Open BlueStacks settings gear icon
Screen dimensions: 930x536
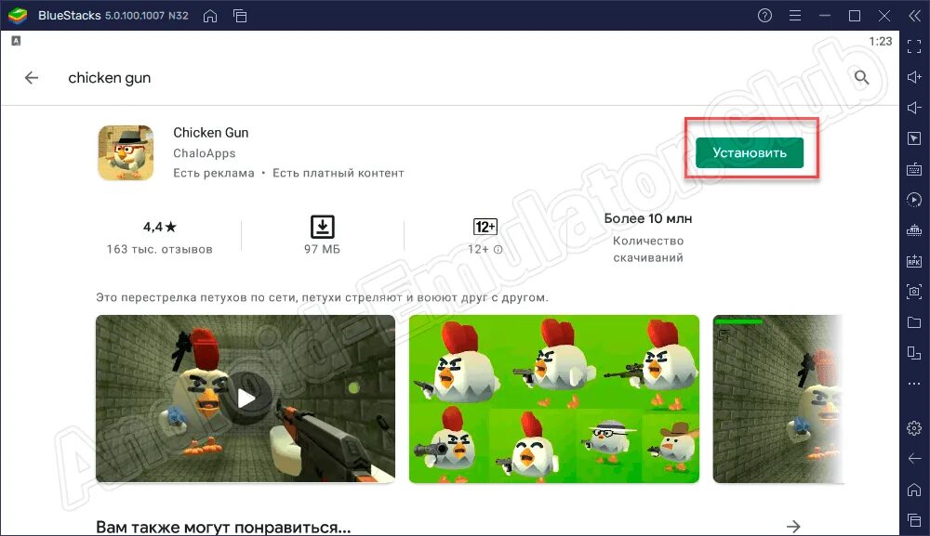tap(914, 427)
